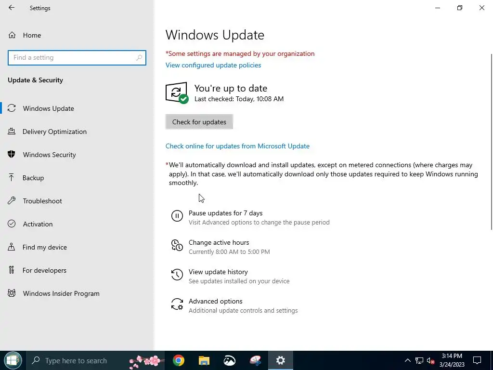493x370 pixels.
Task: Minimize the Settings window
Action: (438, 8)
